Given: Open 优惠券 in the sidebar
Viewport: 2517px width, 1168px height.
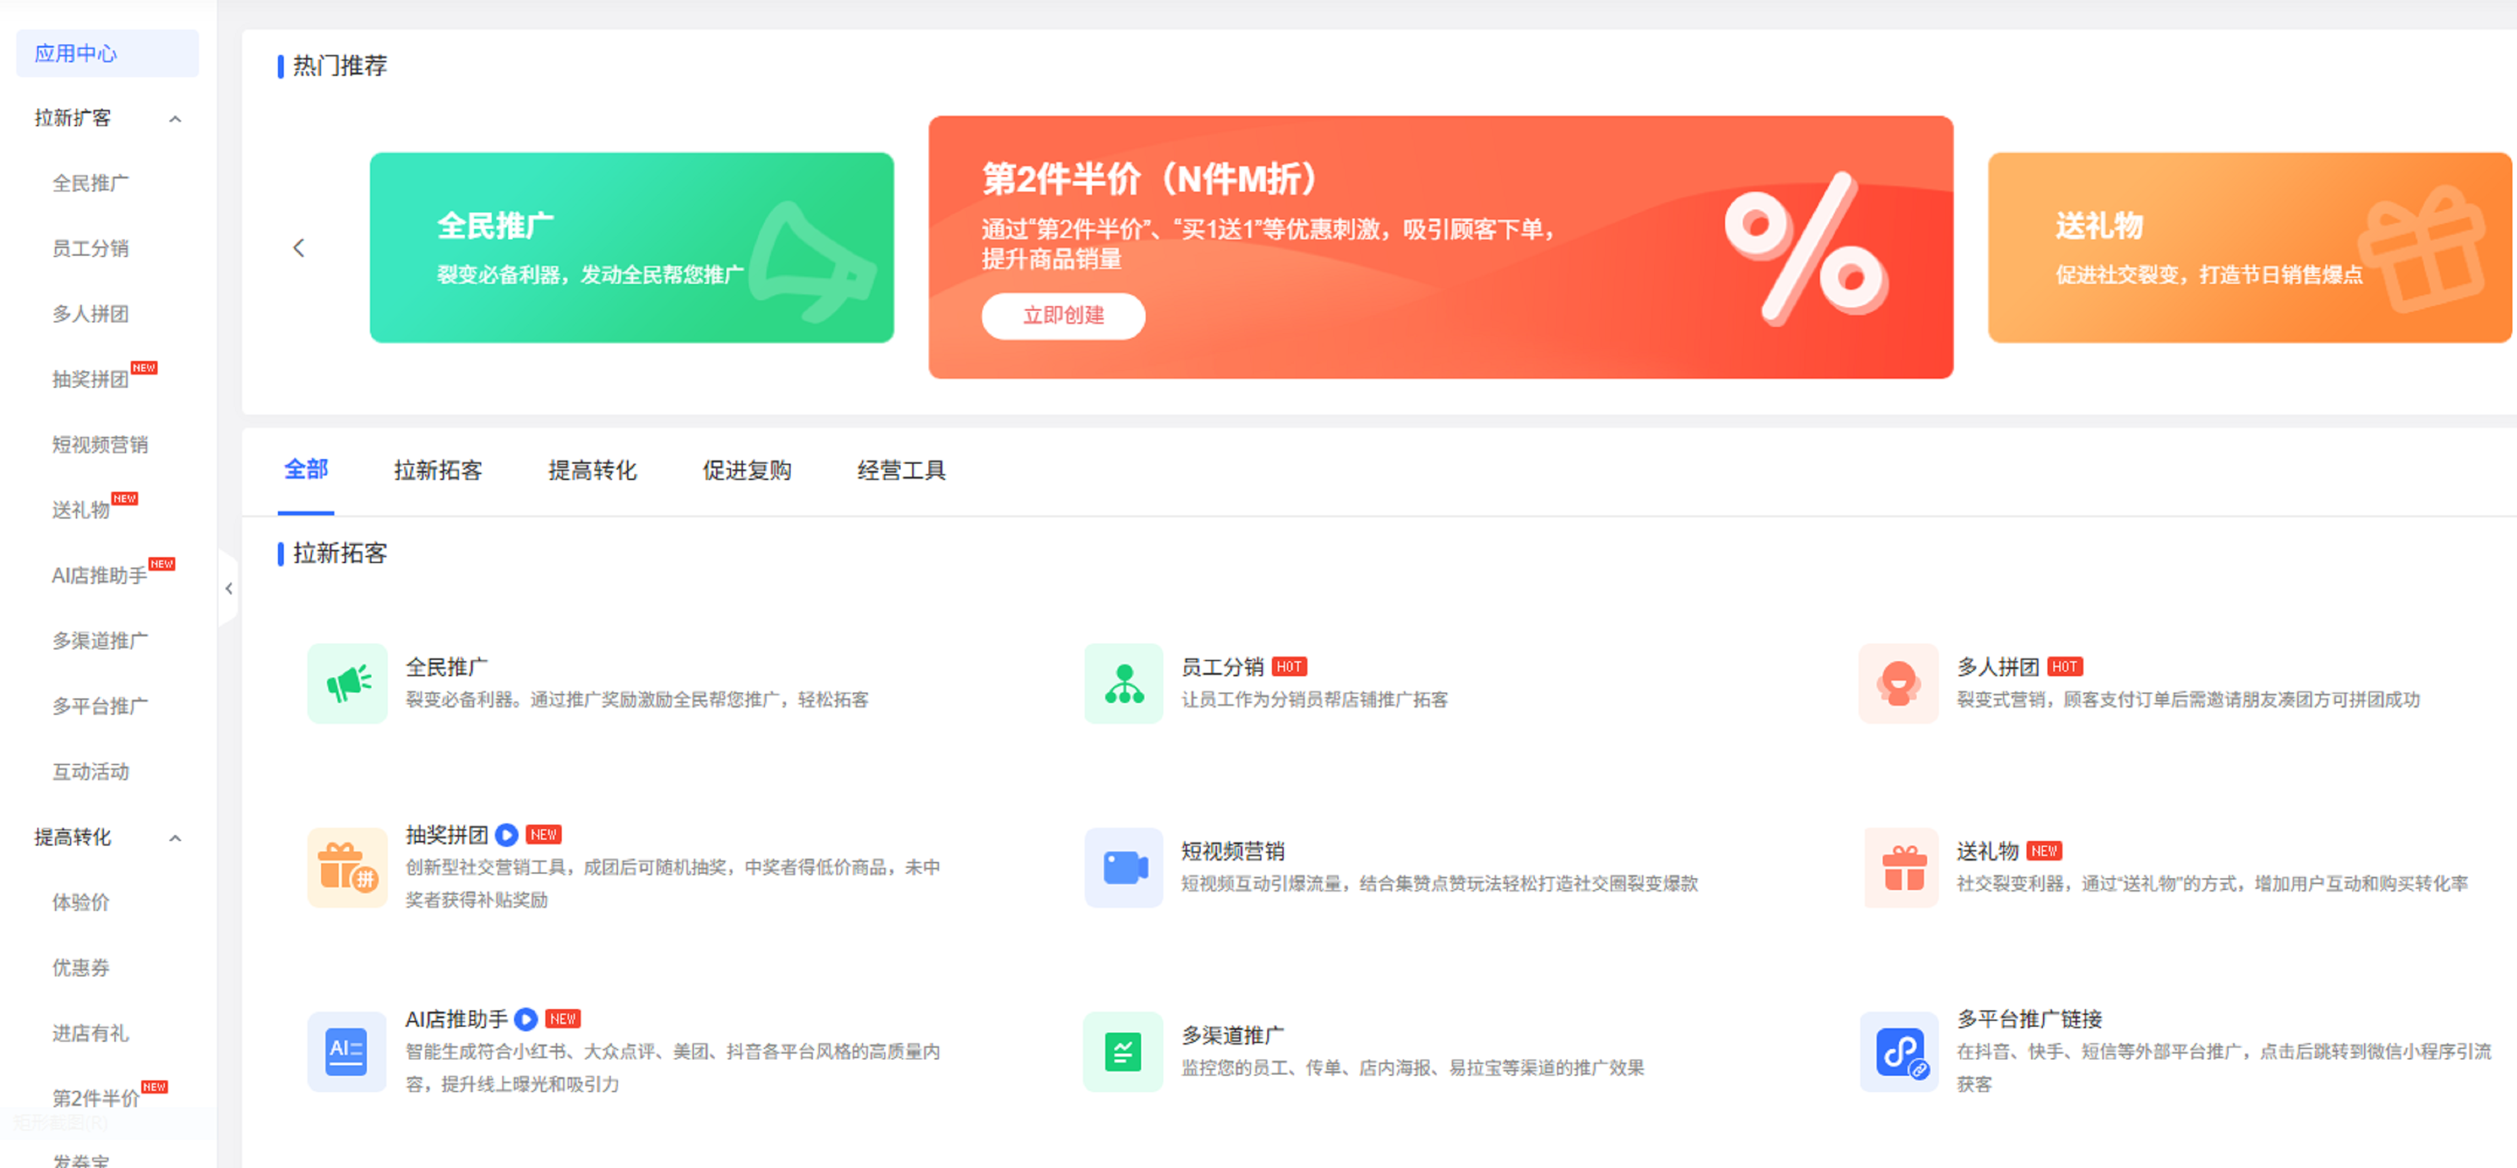Looking at the screenshot, I should tap(81, 968).
